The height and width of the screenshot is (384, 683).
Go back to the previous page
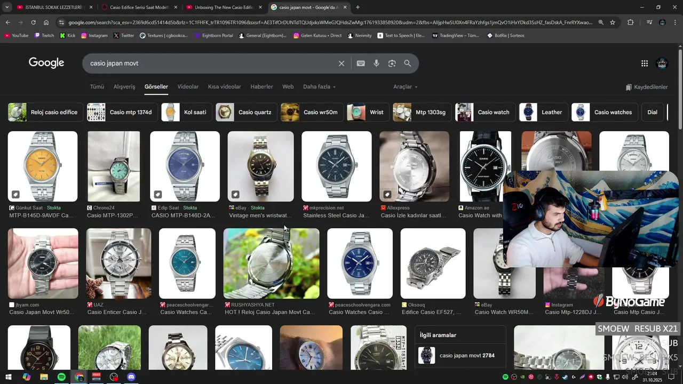[7, 22]
